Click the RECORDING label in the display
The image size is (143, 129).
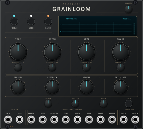click(x=71, y=19)
